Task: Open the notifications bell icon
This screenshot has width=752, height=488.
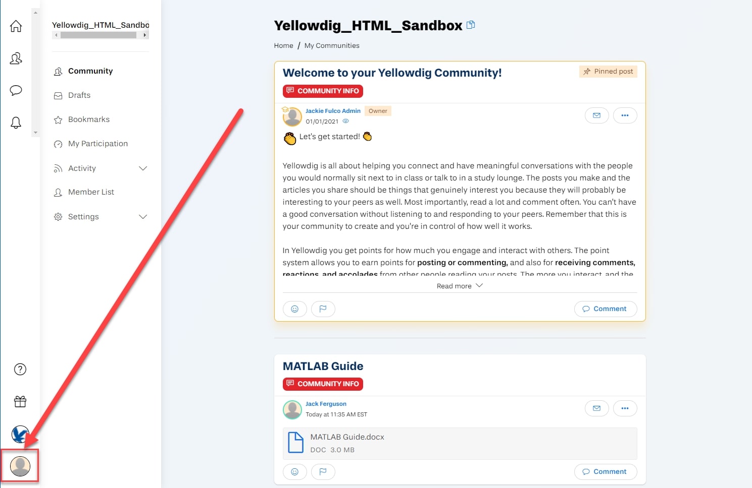Action: tap(16, 123)
